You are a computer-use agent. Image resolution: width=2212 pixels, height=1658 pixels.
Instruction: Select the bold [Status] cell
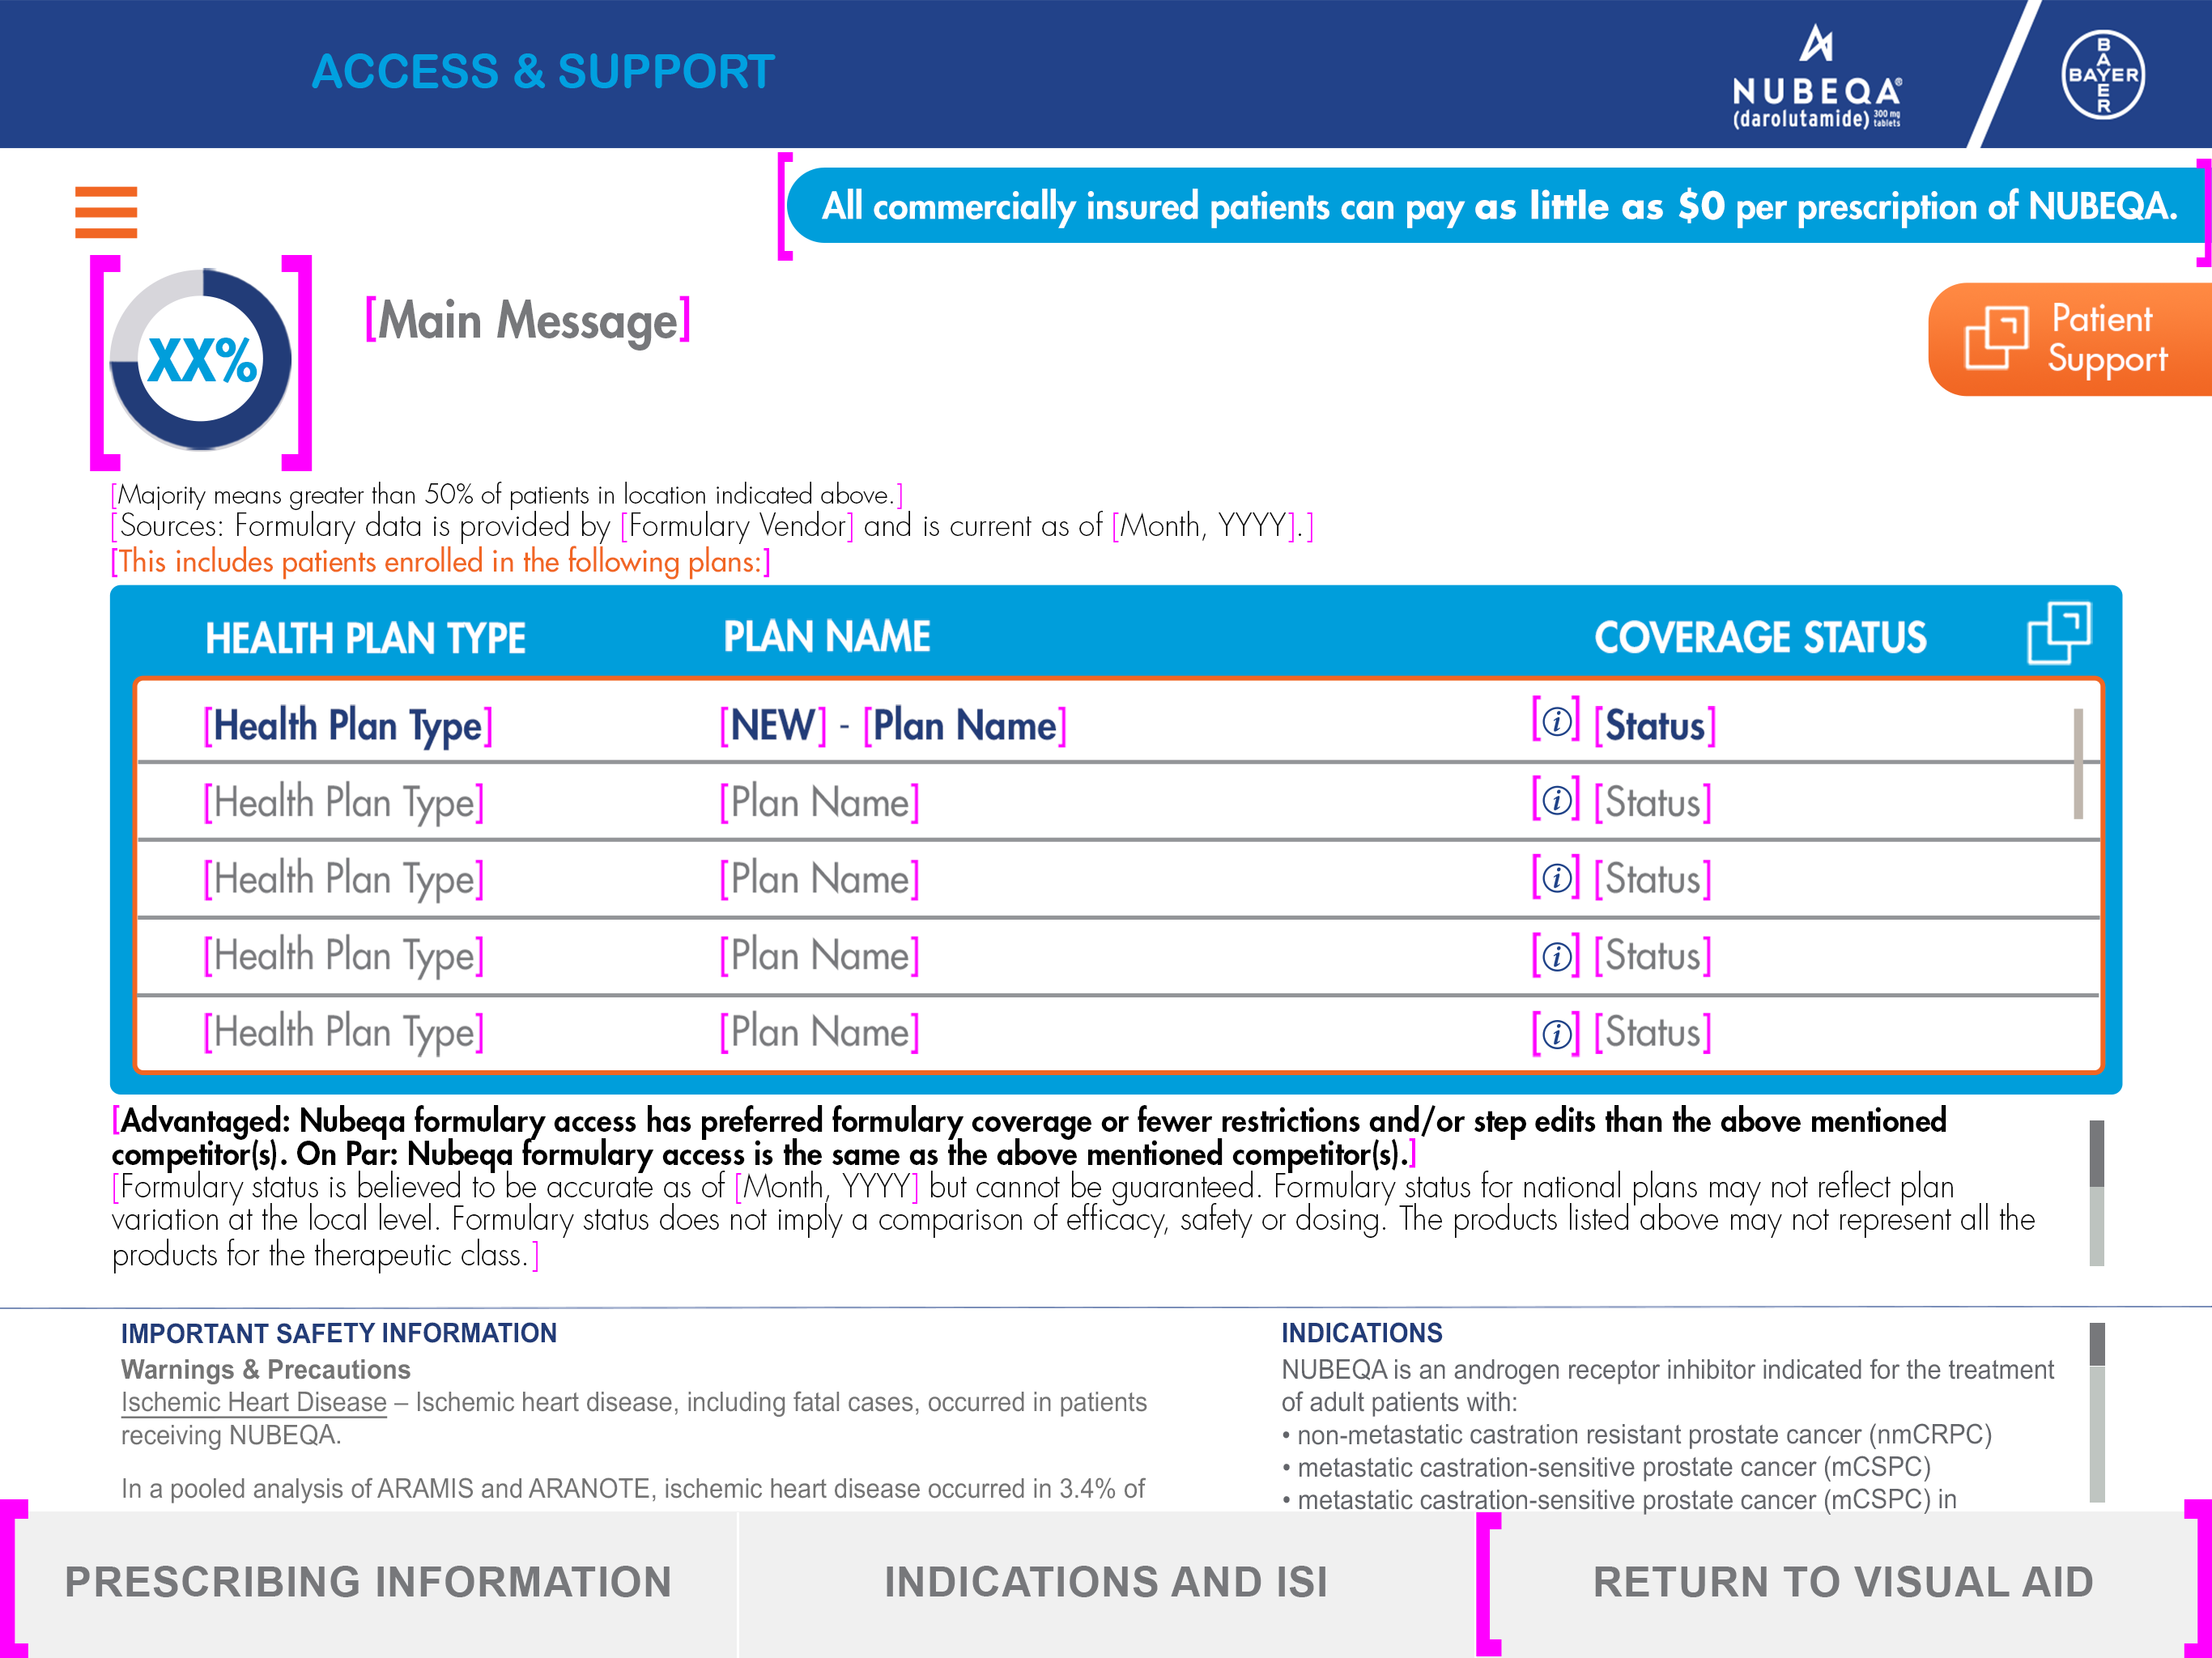(1655, 725)
